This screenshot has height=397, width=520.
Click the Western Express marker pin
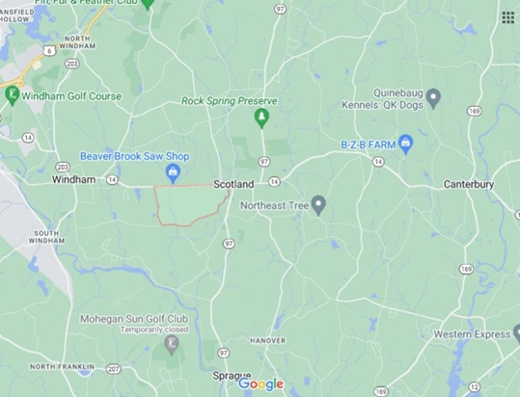pyautogui.click(x=517, y=333)
